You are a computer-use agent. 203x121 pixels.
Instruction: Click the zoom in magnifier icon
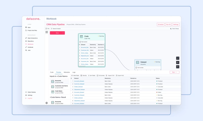178,62
